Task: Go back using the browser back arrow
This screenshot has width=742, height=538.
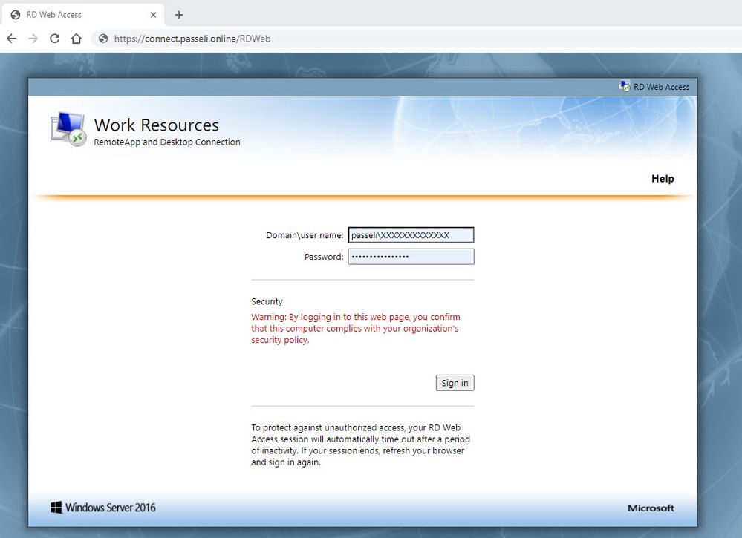Action: (11, 39)
